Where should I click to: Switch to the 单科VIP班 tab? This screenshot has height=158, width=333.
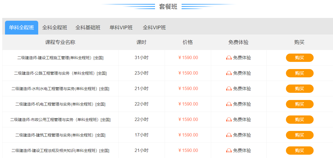[x=121, y=28]
